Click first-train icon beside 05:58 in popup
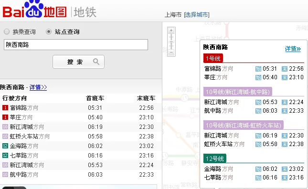 [258, 144]
